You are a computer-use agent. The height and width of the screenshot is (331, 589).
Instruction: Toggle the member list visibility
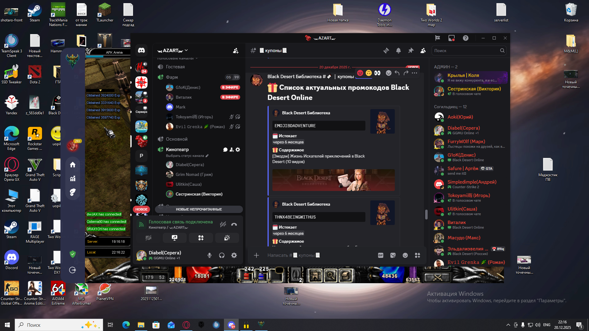423,51
